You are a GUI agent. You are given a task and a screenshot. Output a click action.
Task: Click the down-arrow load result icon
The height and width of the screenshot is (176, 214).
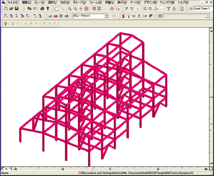[17, 16]
